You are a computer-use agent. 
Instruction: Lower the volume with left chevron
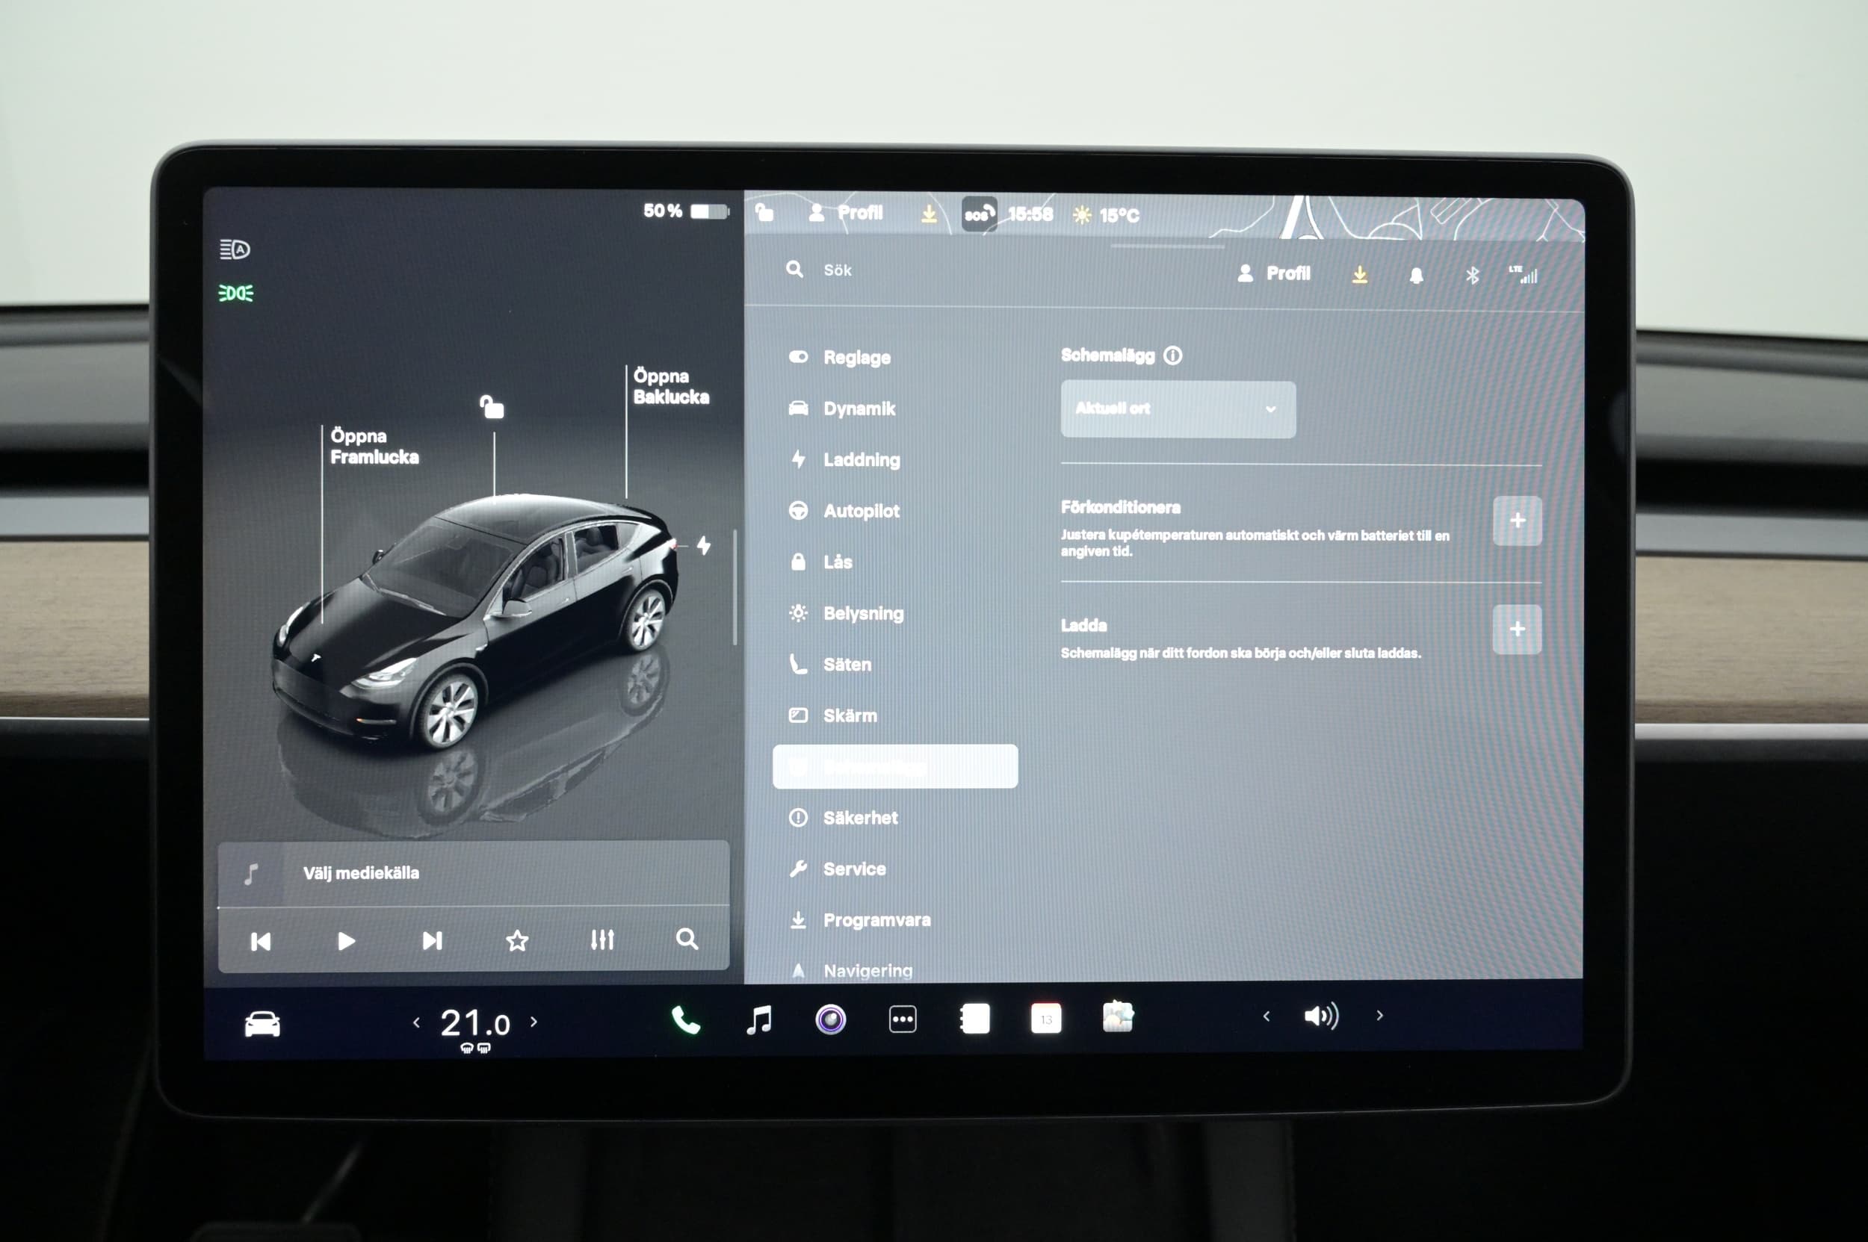1267,1016
